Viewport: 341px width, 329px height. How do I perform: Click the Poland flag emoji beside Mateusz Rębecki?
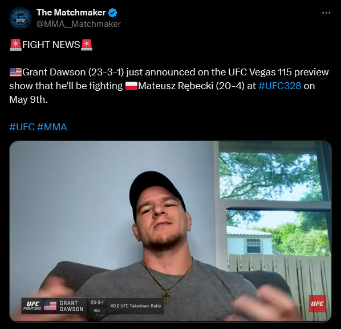[131, 86]
